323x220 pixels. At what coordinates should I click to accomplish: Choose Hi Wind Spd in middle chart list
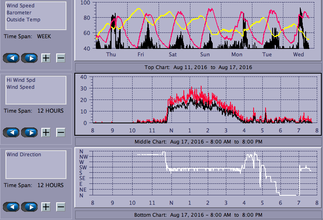click(x=20, y=80)
